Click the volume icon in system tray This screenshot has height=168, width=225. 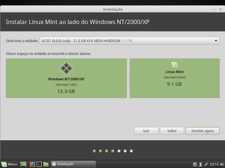tap(222, 164)
